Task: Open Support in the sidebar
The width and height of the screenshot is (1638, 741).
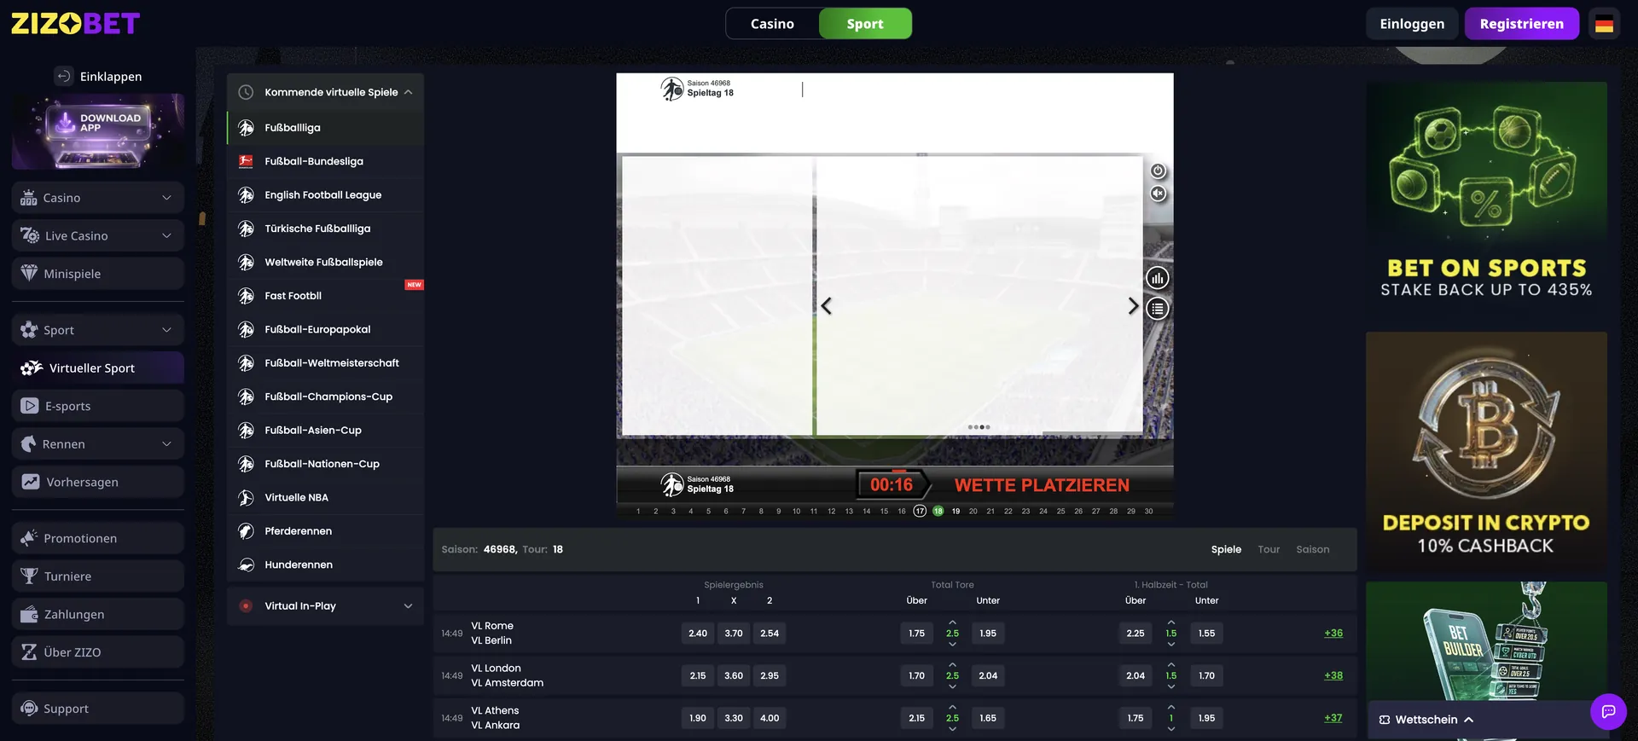Action: point(98,709)
